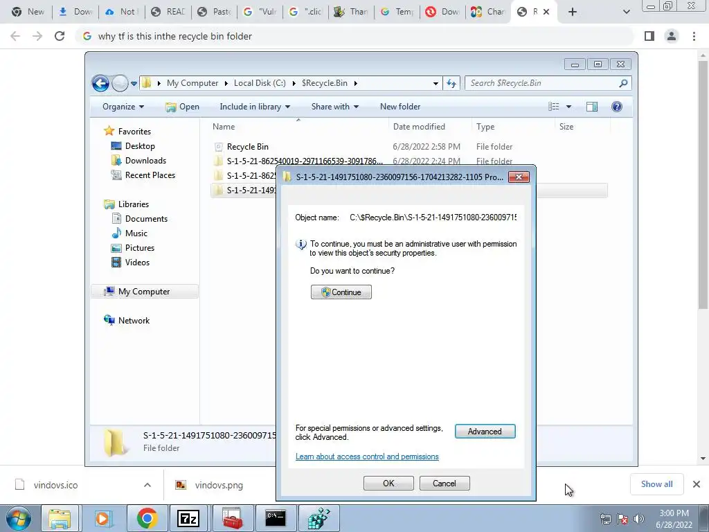Reload the Chrome page
The image size is (709, 532).
60,36
